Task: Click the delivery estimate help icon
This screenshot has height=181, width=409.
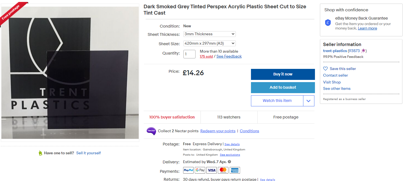Action: (229, 162)
